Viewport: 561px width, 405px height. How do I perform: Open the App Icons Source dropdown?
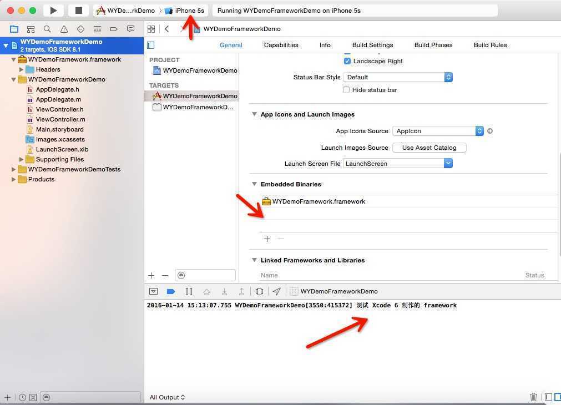438,131
